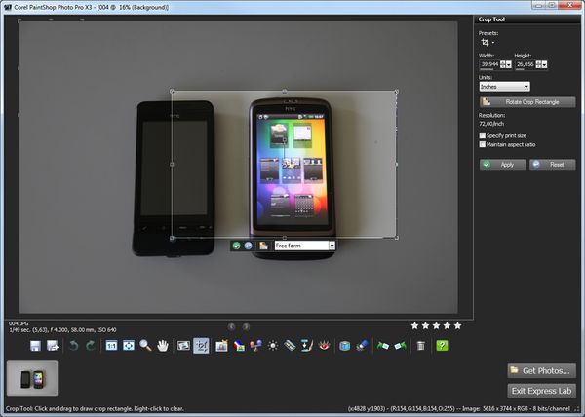Select the Pan hand tool
The height and width of the screenshot is (417, 585).
coord(162,346)
